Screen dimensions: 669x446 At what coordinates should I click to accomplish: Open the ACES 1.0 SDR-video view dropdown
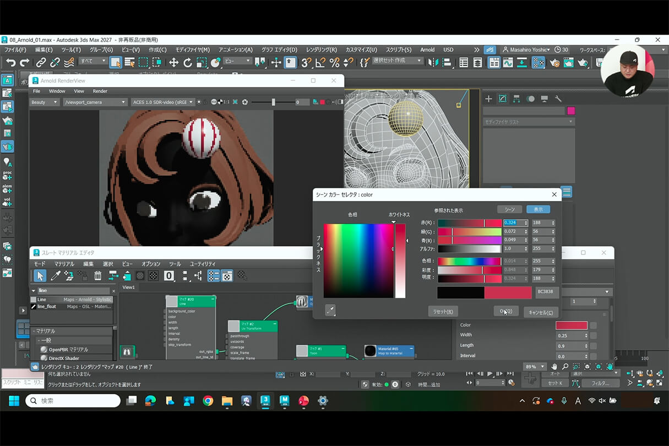point(163,102)
